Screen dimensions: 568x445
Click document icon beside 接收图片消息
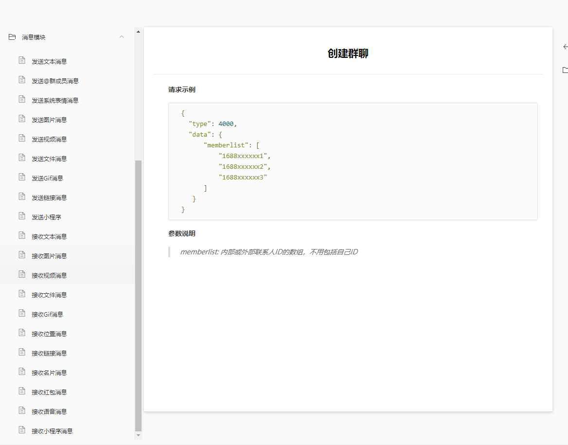coord(22,255)
